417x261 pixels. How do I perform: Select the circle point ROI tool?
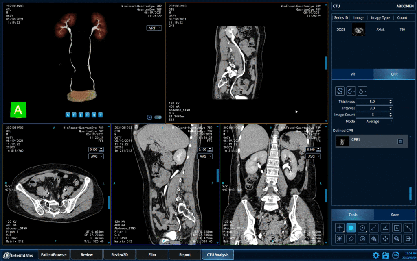point(362,228)
